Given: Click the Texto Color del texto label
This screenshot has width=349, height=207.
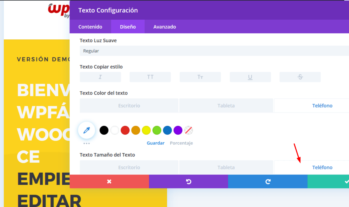Looking at the screenshot, I should pos(104,93).
